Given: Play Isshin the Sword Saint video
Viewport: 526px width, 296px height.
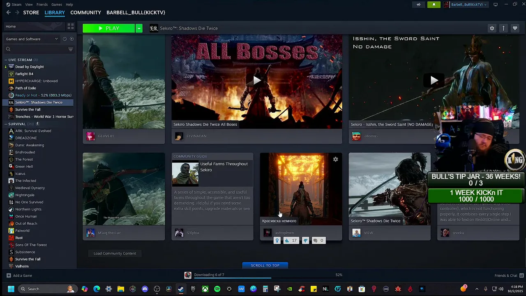Looking at the screenshot, I should (x=434, y=80).
